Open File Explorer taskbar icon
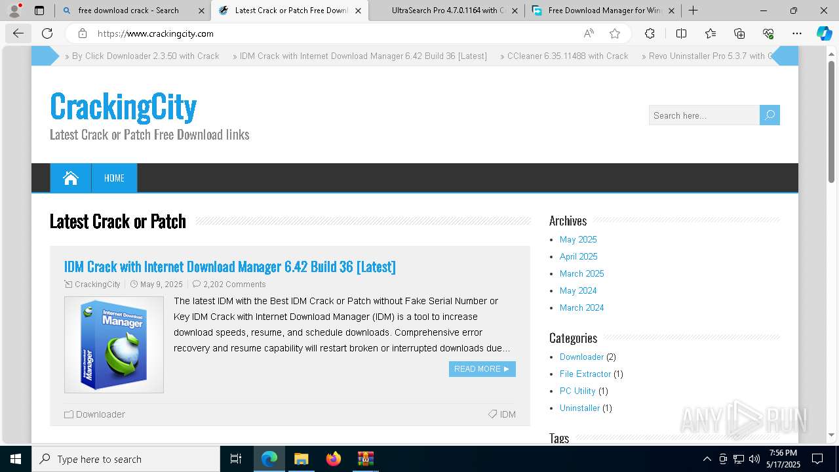Viewport: 839px width, 472px height. pyautogui.click(x=301, y=459)
